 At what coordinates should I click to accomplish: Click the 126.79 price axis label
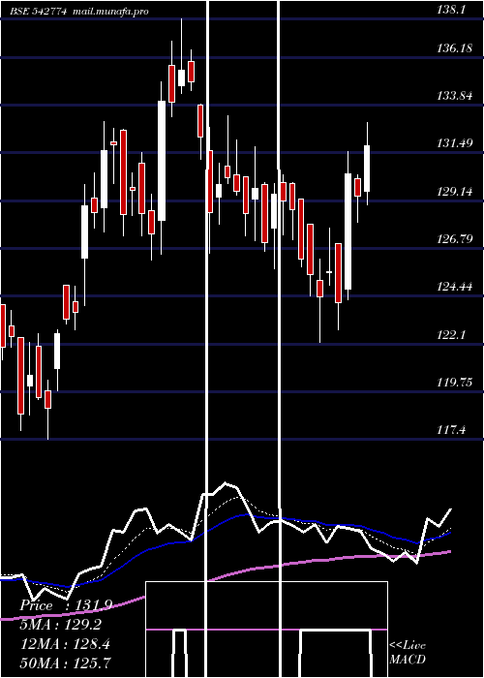click(x=455, y=239)
